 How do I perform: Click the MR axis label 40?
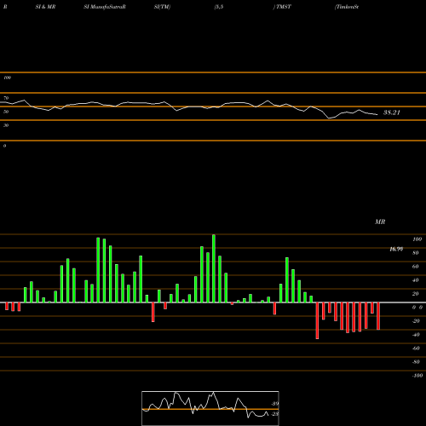click(x=416, y=280)
